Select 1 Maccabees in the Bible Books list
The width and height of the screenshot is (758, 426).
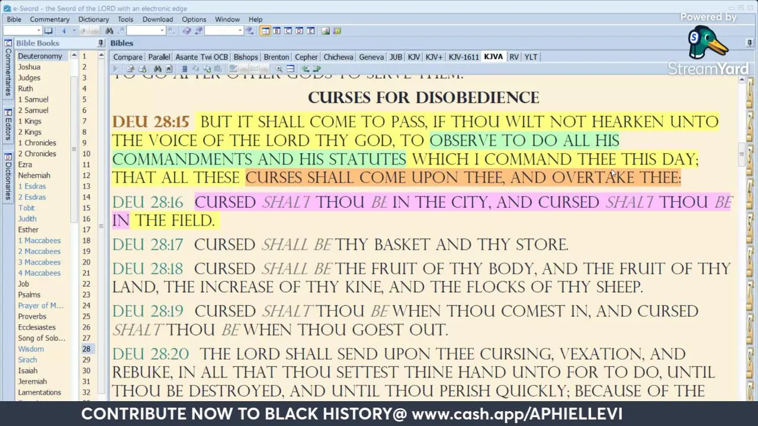pyautogui.click(x=39, y=240)
